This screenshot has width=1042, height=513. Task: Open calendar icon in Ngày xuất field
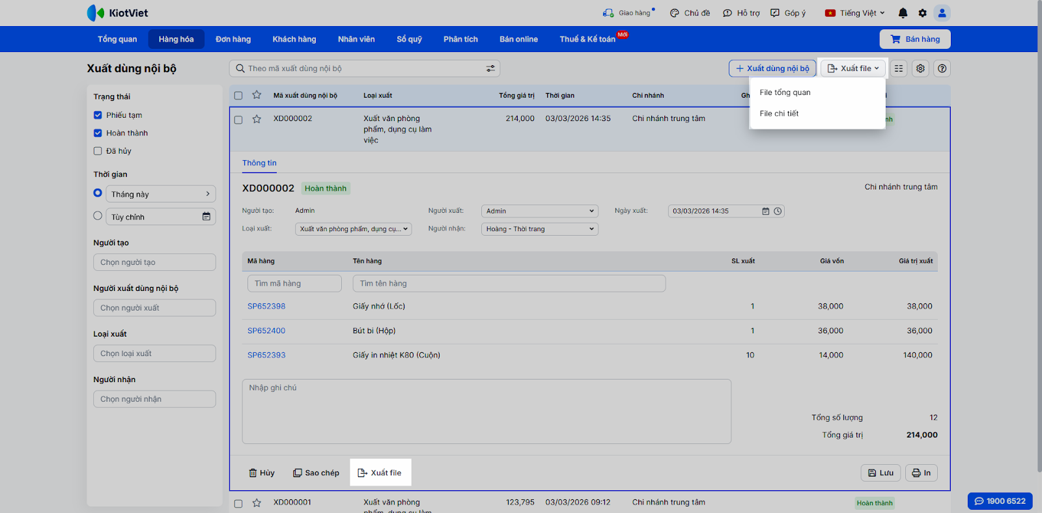tap(766, 211)
